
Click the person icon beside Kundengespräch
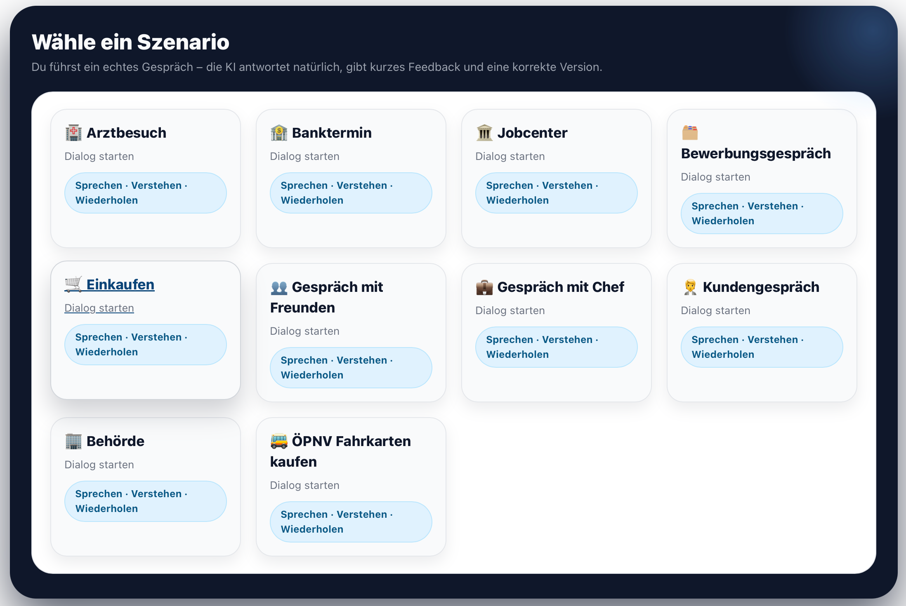click(690, 287)
